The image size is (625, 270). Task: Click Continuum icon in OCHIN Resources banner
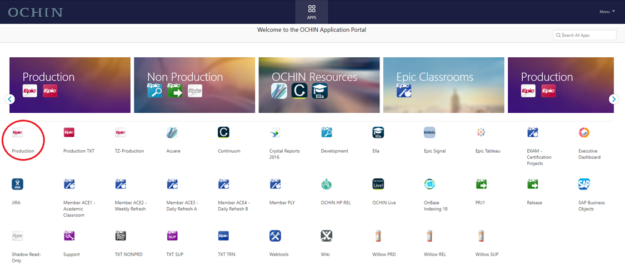(x=299, y=91)
